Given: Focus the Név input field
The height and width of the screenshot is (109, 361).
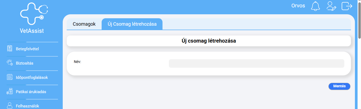Looking at the screenshot, I should pos(256,63).
